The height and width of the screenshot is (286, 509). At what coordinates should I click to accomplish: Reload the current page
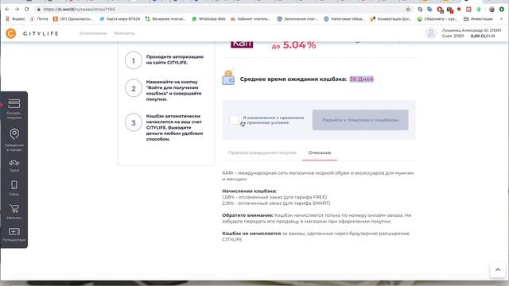[x=26, y=9]
